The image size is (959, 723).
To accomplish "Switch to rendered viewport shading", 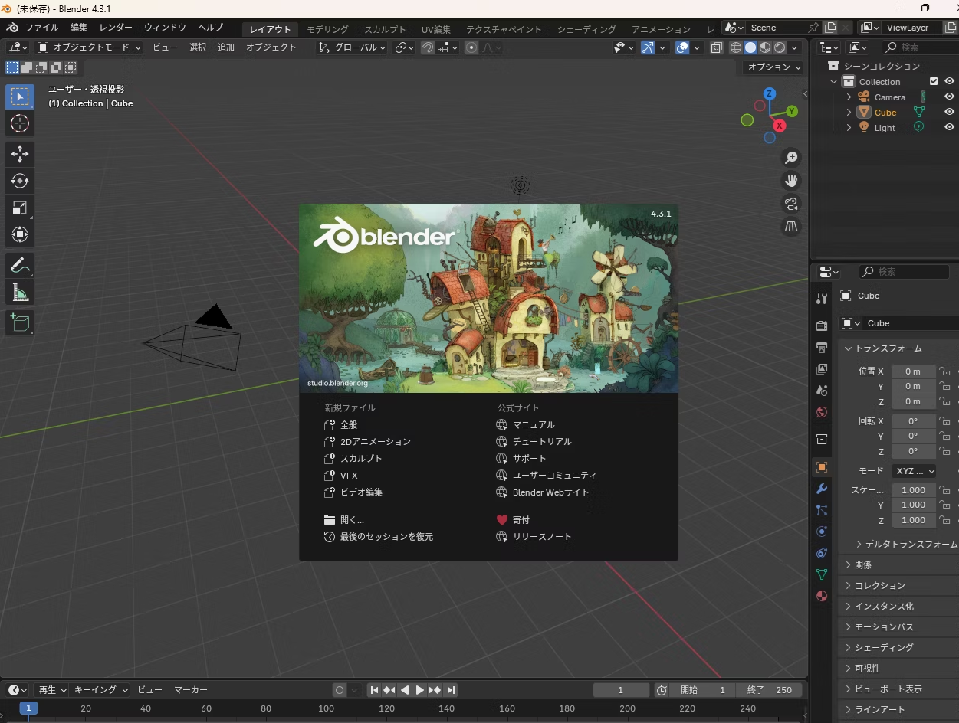I will [x=780, y=47].
